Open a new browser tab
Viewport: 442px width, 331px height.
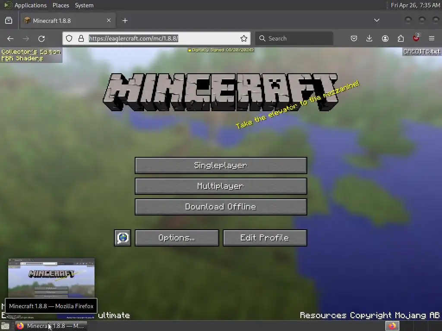125,21
